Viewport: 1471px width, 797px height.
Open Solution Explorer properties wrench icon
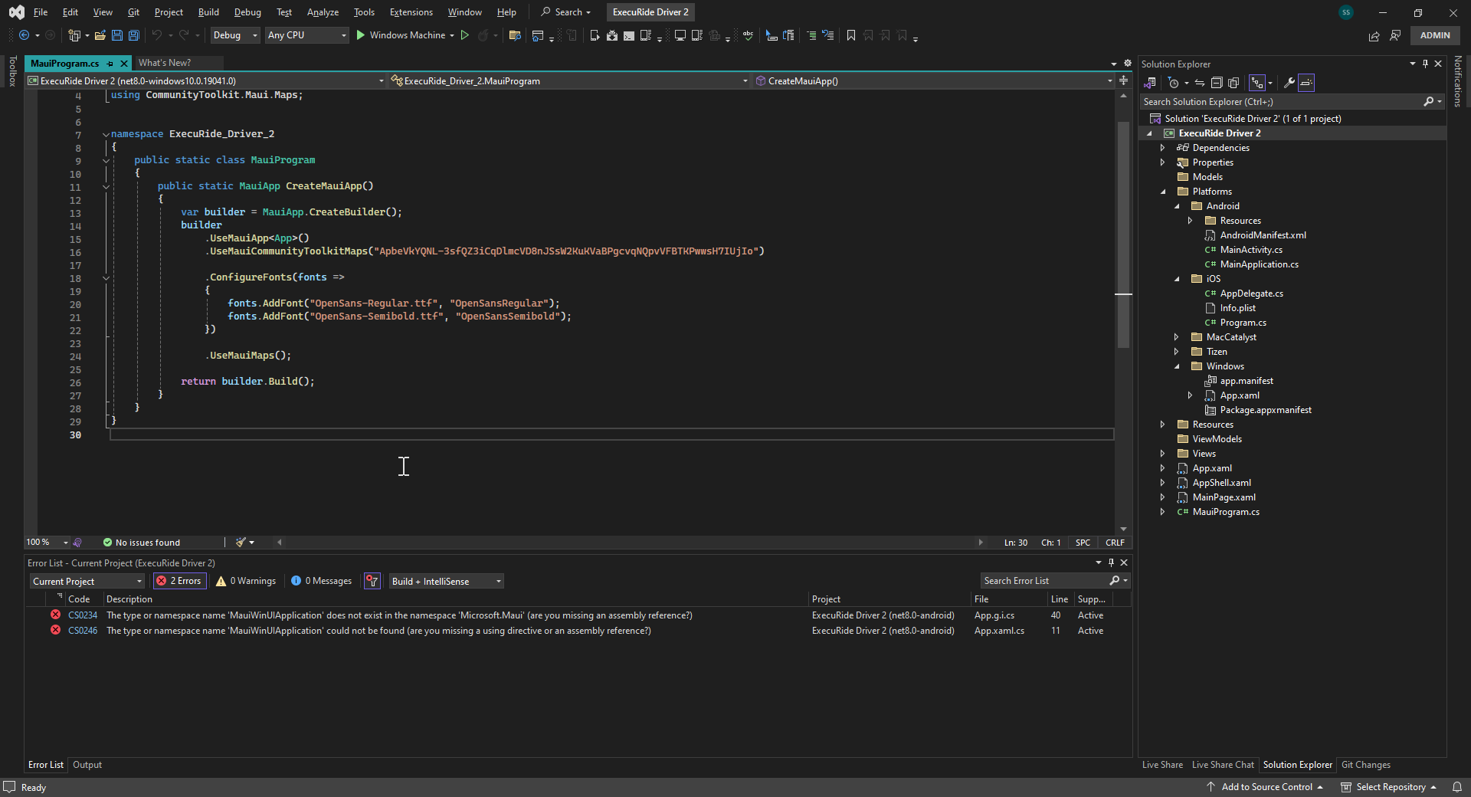point(1289,83)
